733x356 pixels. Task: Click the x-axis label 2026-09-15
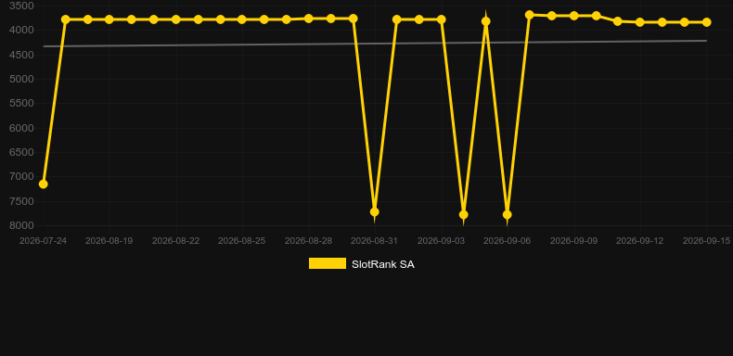pyautogui.click(x=706, y=241)
